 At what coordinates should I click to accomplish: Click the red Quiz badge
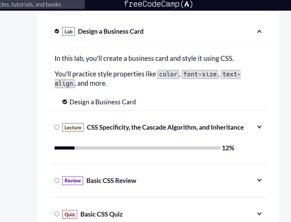[x=70, y=214]
